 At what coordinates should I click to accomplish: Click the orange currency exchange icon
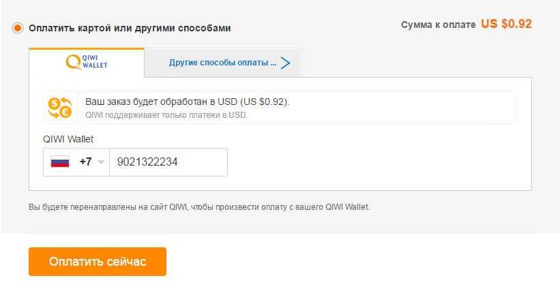pyautogui.click(x=59, y=107)
